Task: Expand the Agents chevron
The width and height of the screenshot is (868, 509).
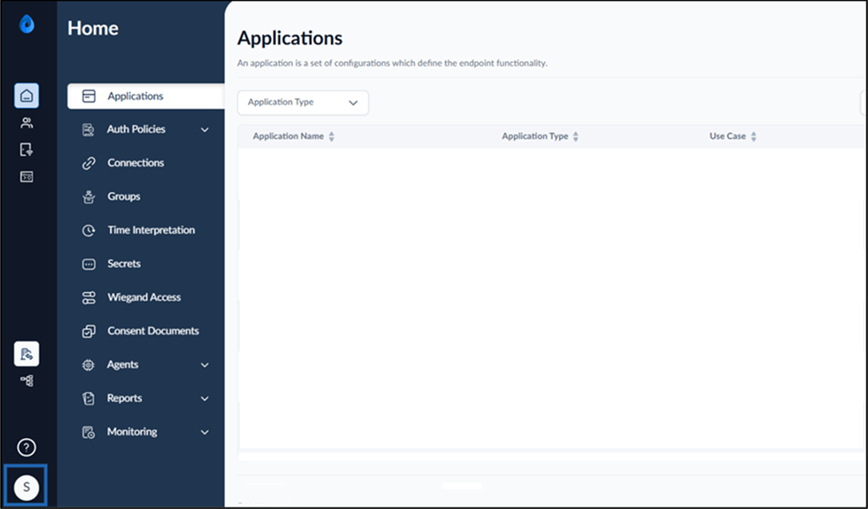Action: [x=205, y=365]
